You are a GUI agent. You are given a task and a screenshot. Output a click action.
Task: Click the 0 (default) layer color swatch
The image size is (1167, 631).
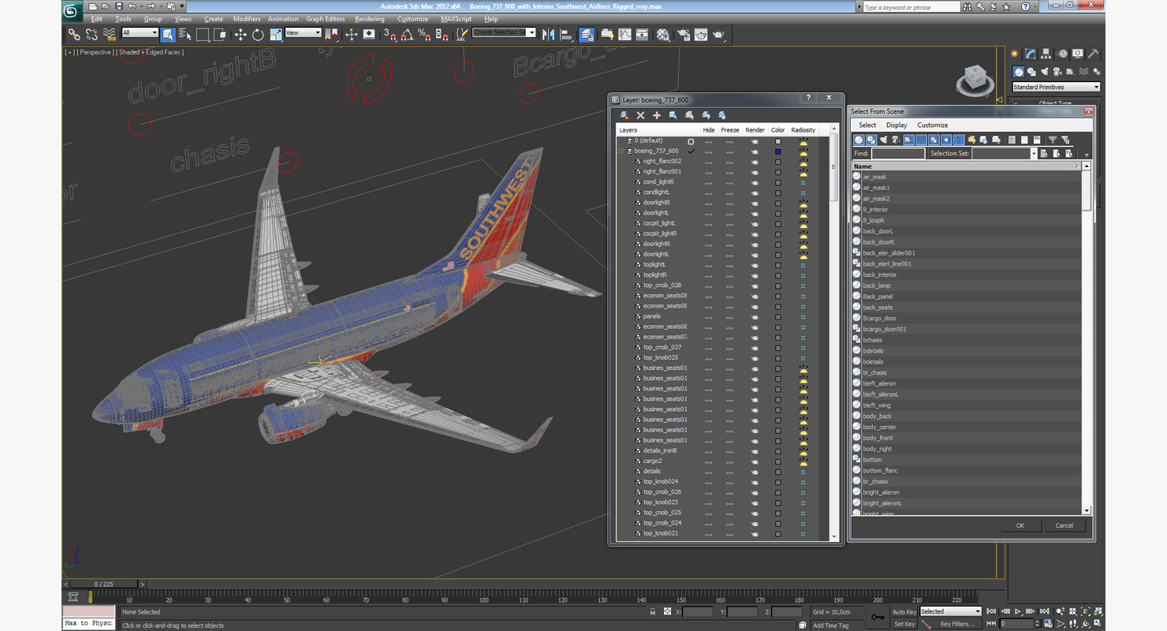click(777, 141)
